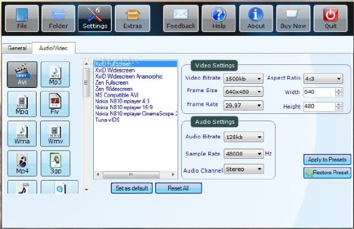The width and height of the screenshot is (354, 229).
Task: Switch to the General tab
Action: tap(17, 48)
